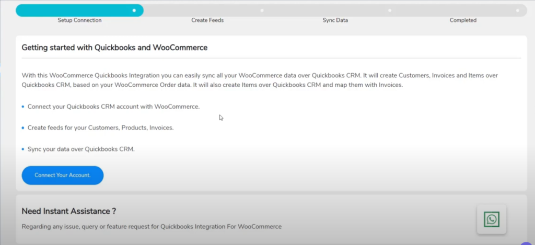Click the paragraph starting 'With this WooCommerce Quickbooks Integration'
This screenshot has width=535, height=245.
tap(260, 80)
